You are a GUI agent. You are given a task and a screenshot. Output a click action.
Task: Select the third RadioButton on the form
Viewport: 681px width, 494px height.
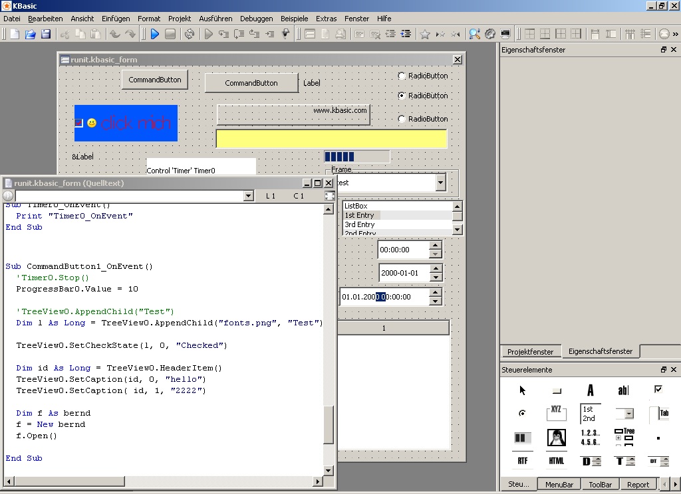402,119
